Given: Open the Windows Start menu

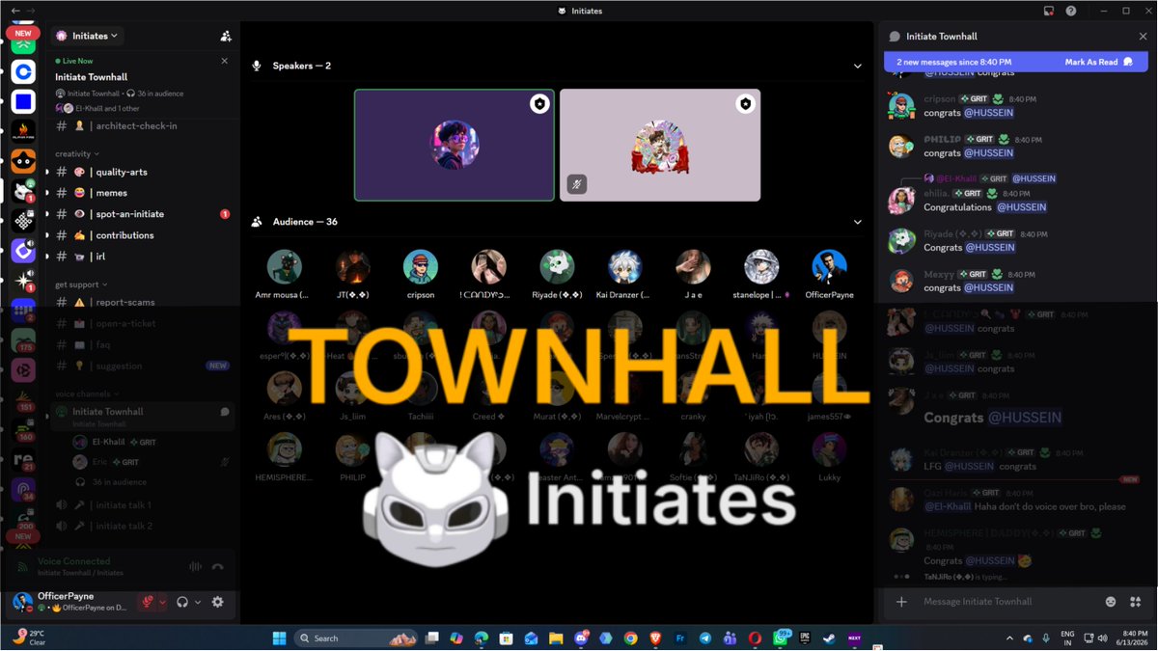Looking at the screenshot, I should tap(279, 637).
